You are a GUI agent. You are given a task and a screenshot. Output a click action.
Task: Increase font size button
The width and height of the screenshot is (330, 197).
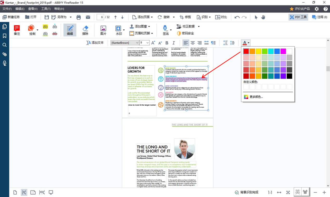(153, 43)
